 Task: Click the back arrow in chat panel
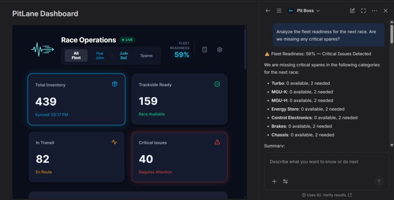tap(268, 11)
